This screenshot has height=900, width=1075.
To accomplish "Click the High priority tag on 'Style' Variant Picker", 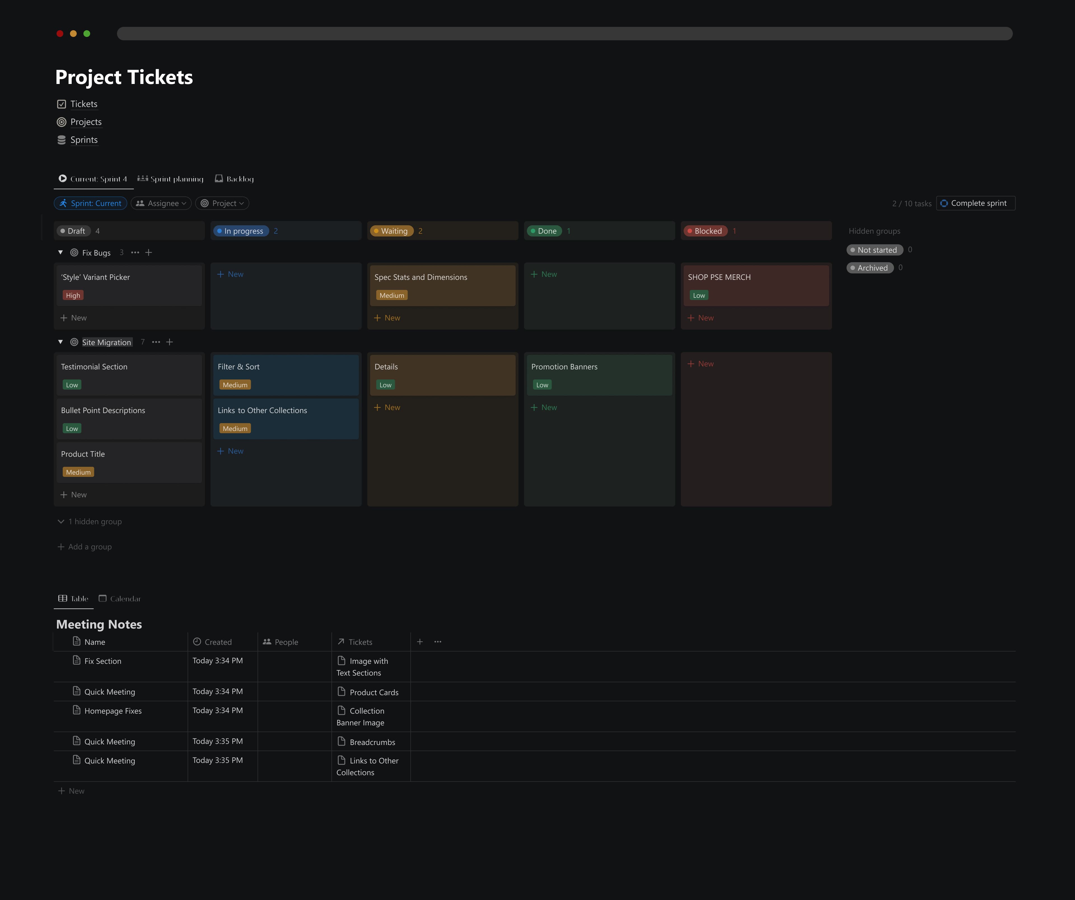I will coord(73,295).
